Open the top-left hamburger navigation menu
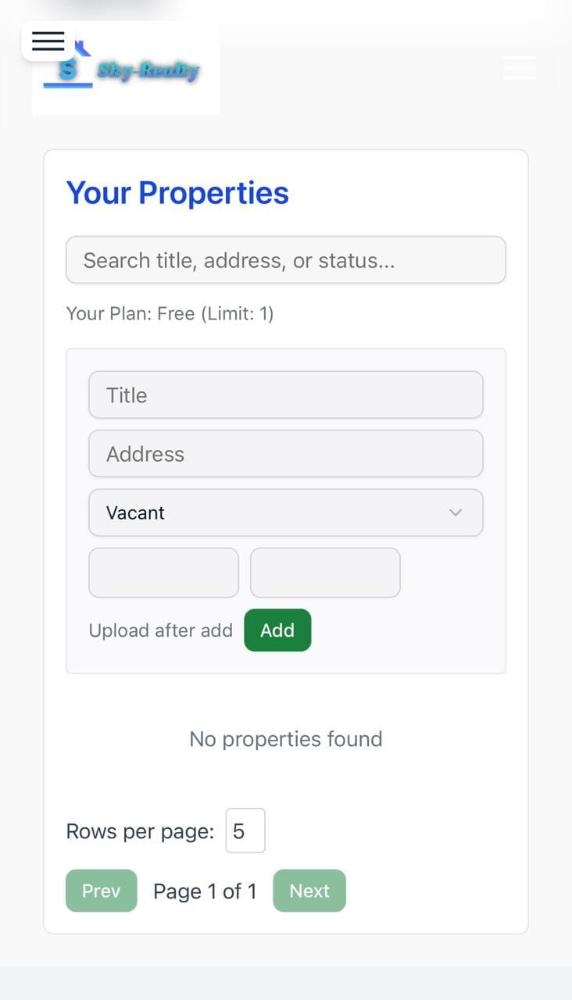 [48, 41]
